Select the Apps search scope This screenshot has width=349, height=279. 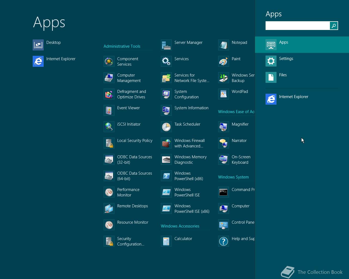(302, 45)
